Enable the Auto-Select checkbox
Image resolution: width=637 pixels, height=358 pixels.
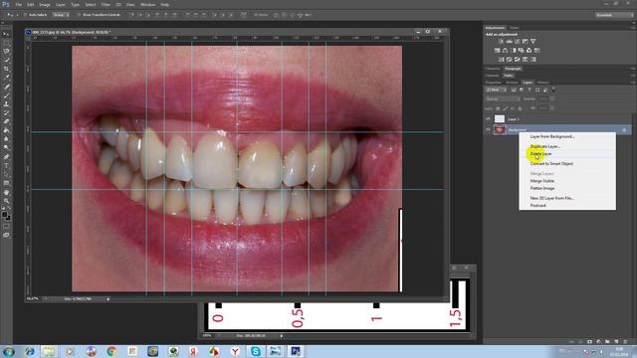(x=25, y=15)
